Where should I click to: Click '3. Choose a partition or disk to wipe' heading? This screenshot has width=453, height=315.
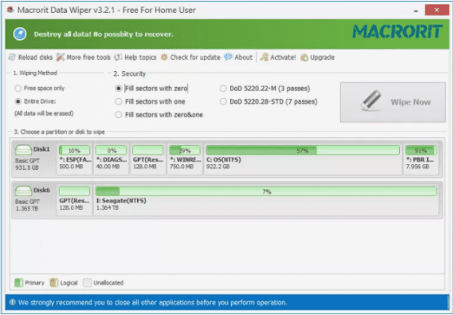pyautogui.click(x=60, y=132)
